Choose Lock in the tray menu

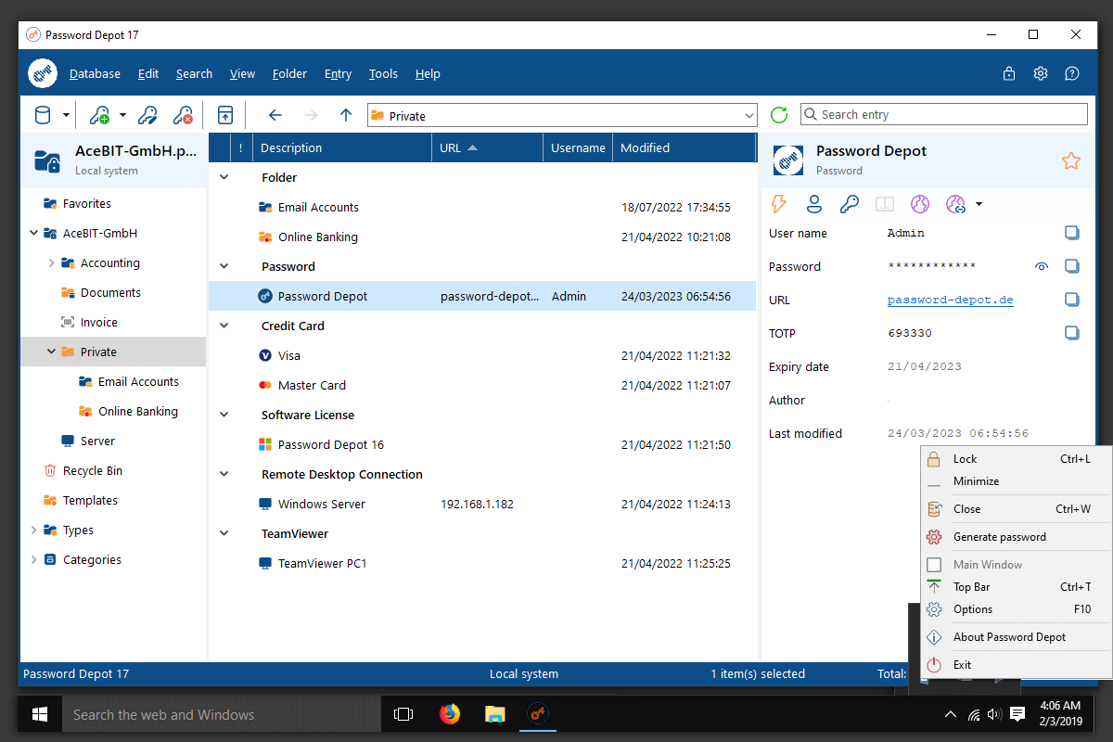coord(1017,459)
